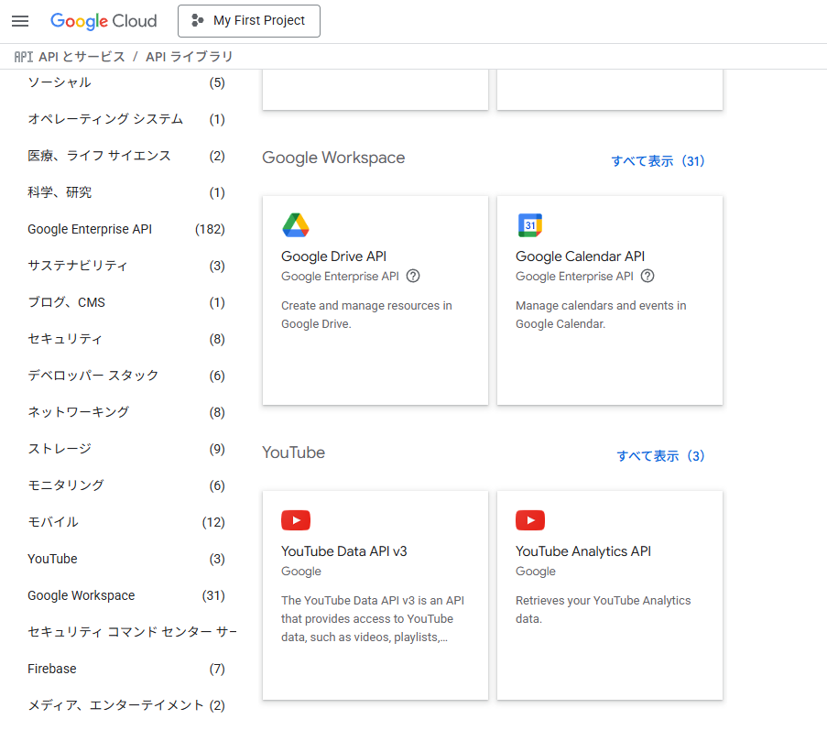Filter by サステナビリティ category
This screenshot has height=730, width=827.
(126, 266)
